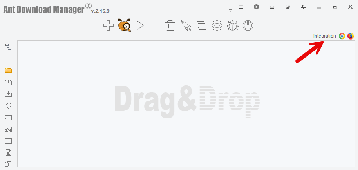
Task: Open Firefox integration icon
Action: (351, 36)
